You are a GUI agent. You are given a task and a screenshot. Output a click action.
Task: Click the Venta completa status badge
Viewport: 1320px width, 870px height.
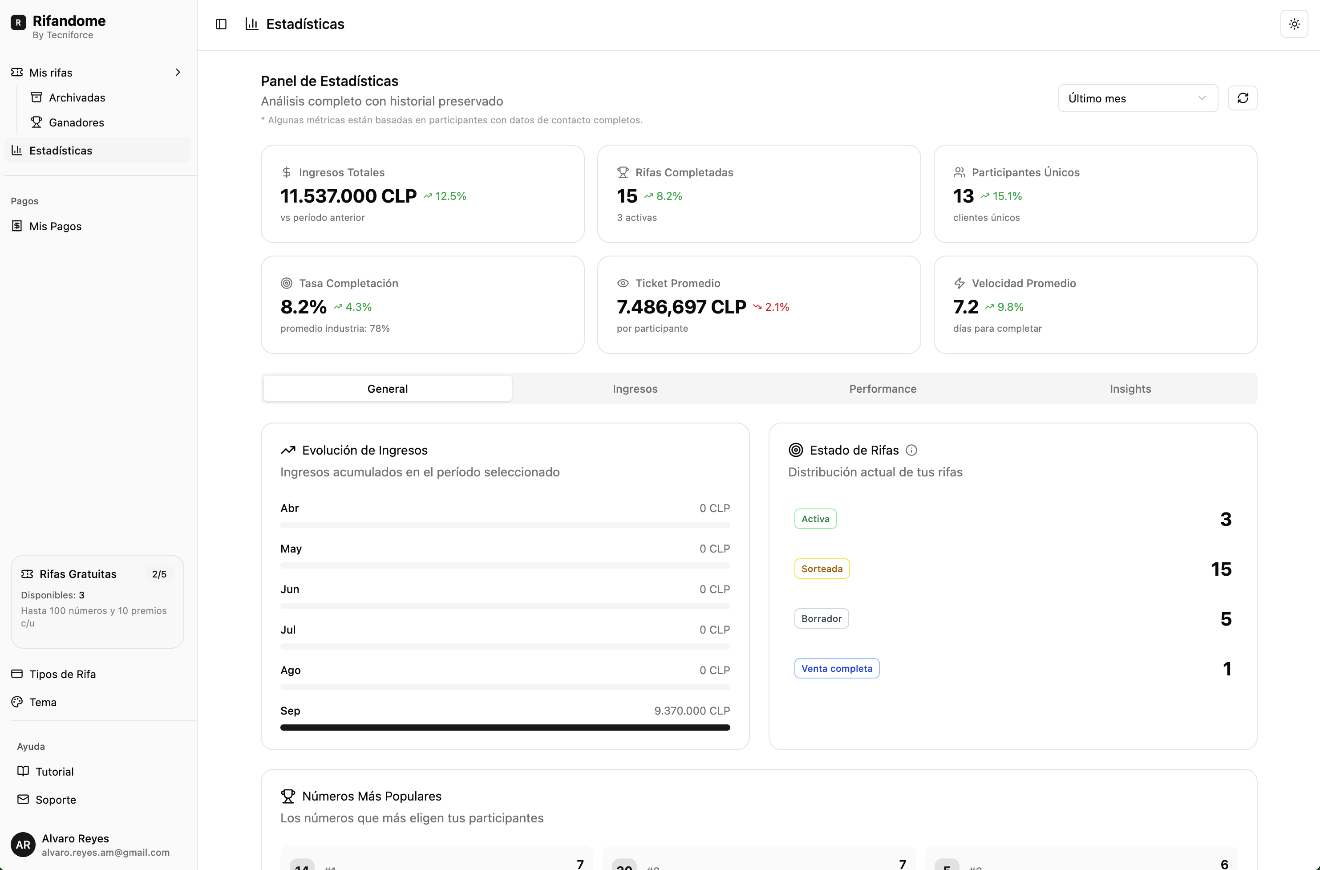tap(836, 669)
